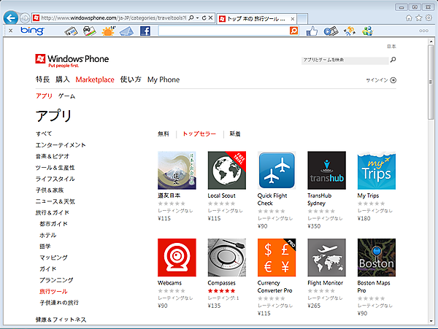
Task: Open the Bing toolbar maps car icon
Action: pos(89,31)
